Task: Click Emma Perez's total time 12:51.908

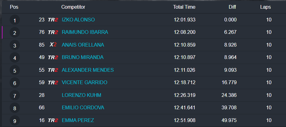Action: (x=184, y=120)
